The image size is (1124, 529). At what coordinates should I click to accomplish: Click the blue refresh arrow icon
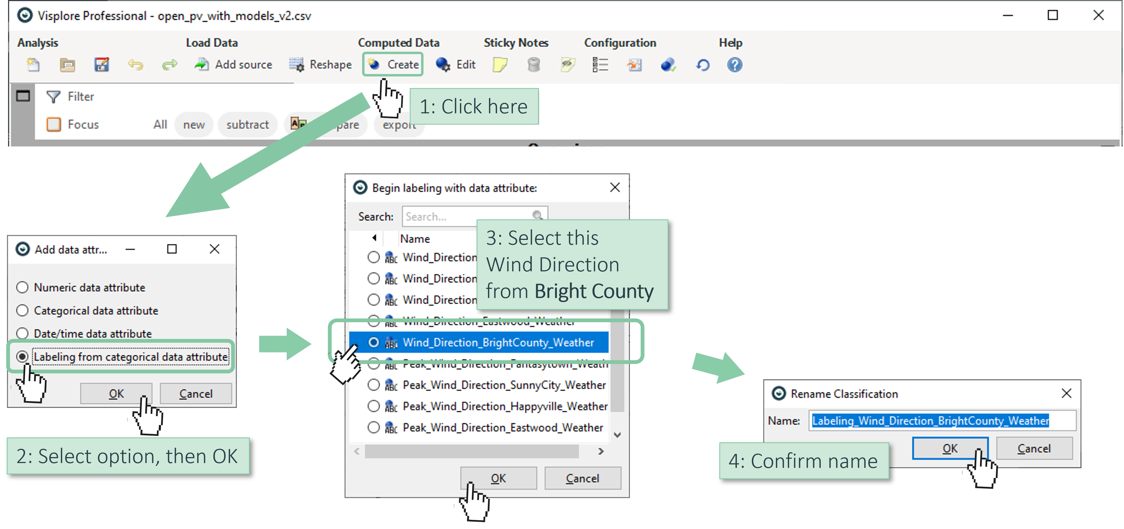702,65
